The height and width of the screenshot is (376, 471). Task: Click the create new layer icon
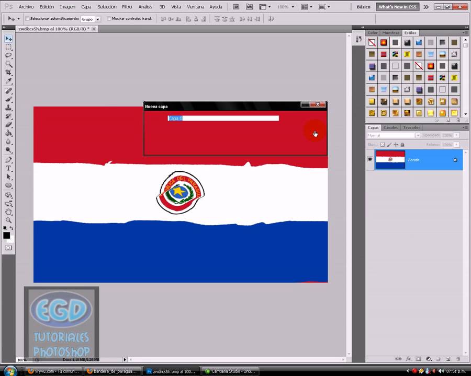point(448,359)
